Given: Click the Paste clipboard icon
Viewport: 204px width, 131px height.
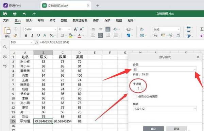Looking at the screenshot, I should pos(7,31).
